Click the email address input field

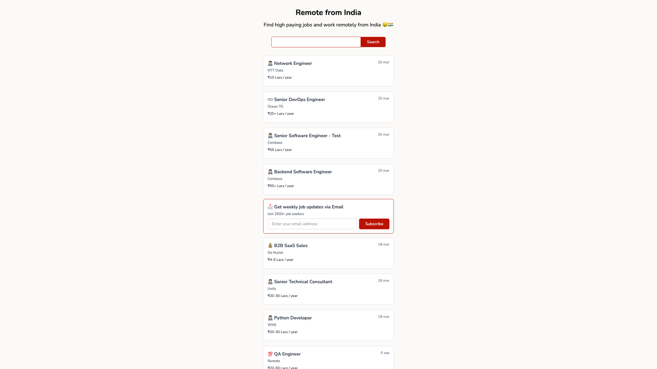(x=312, y=224)
